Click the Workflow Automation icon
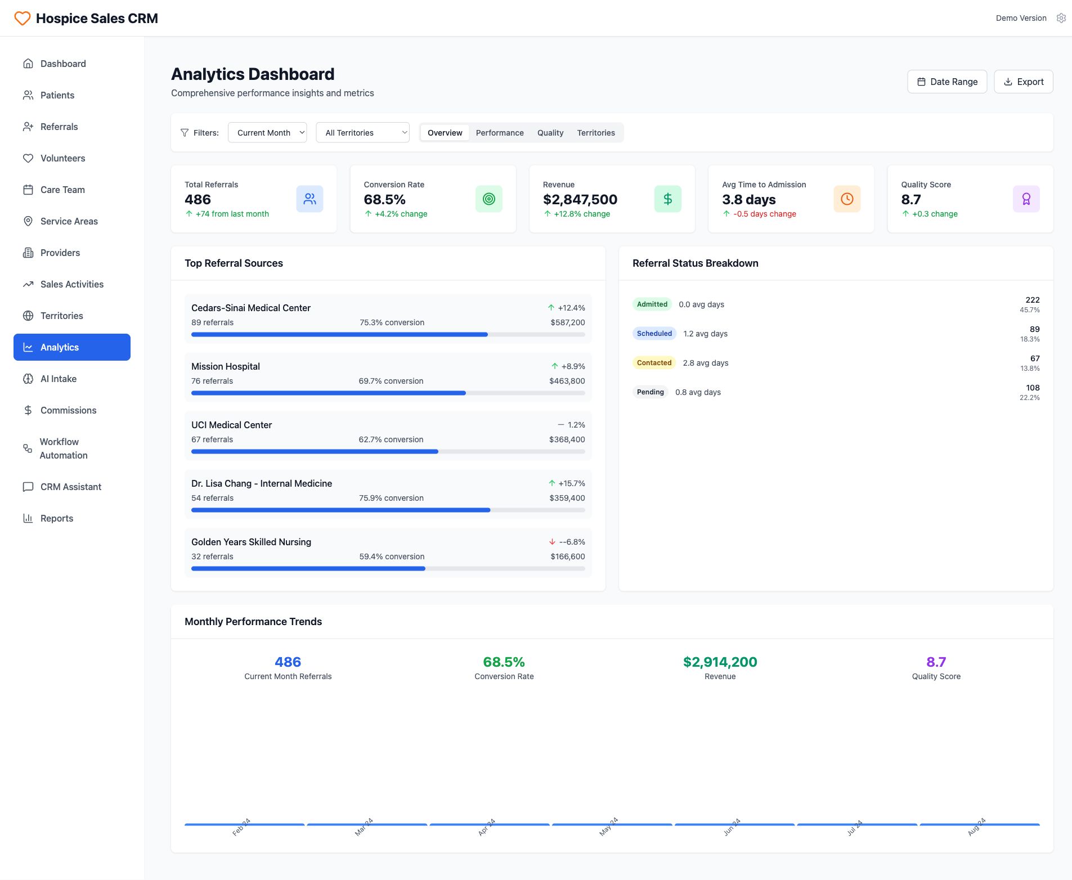1072x880 pixels. (28, 448)
